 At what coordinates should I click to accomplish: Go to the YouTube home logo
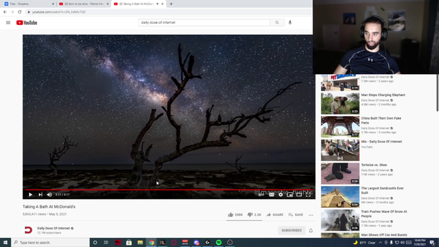pyautogui.click(x=27, y=23)
